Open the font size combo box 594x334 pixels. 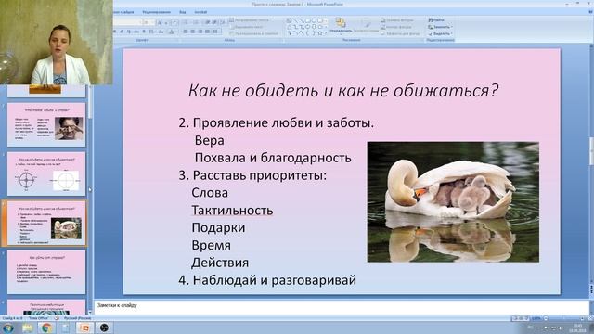(x=148, y=22)
